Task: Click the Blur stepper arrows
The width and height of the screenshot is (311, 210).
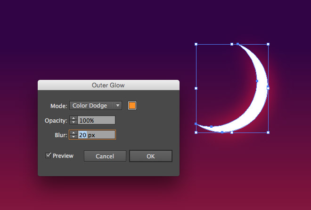Action: click(74, 135)
